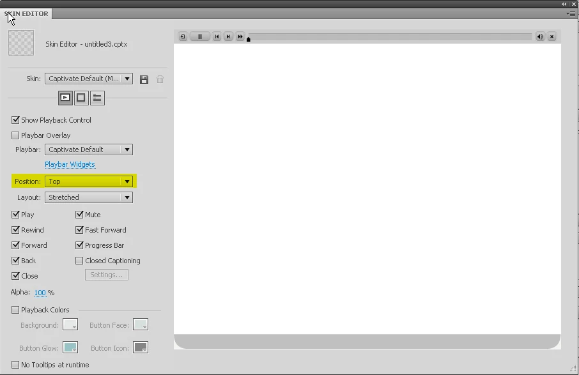Toggle the Back checkbox

pos(15,261)
